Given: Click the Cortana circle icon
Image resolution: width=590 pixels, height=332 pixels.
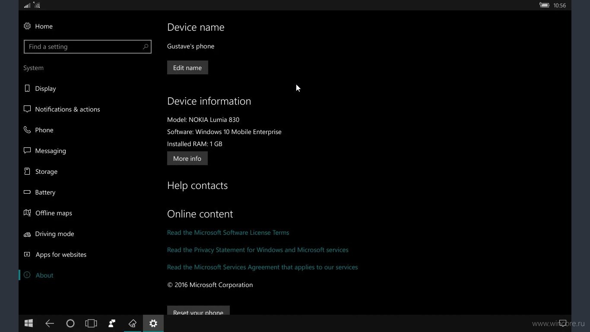Looking at the screenshot, I should click(x=70, y=323).
